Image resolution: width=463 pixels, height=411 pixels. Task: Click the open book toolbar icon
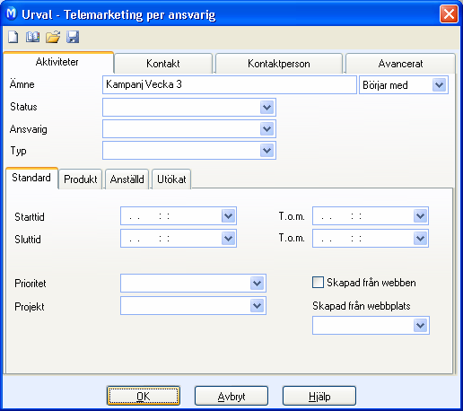click(32, 37)
